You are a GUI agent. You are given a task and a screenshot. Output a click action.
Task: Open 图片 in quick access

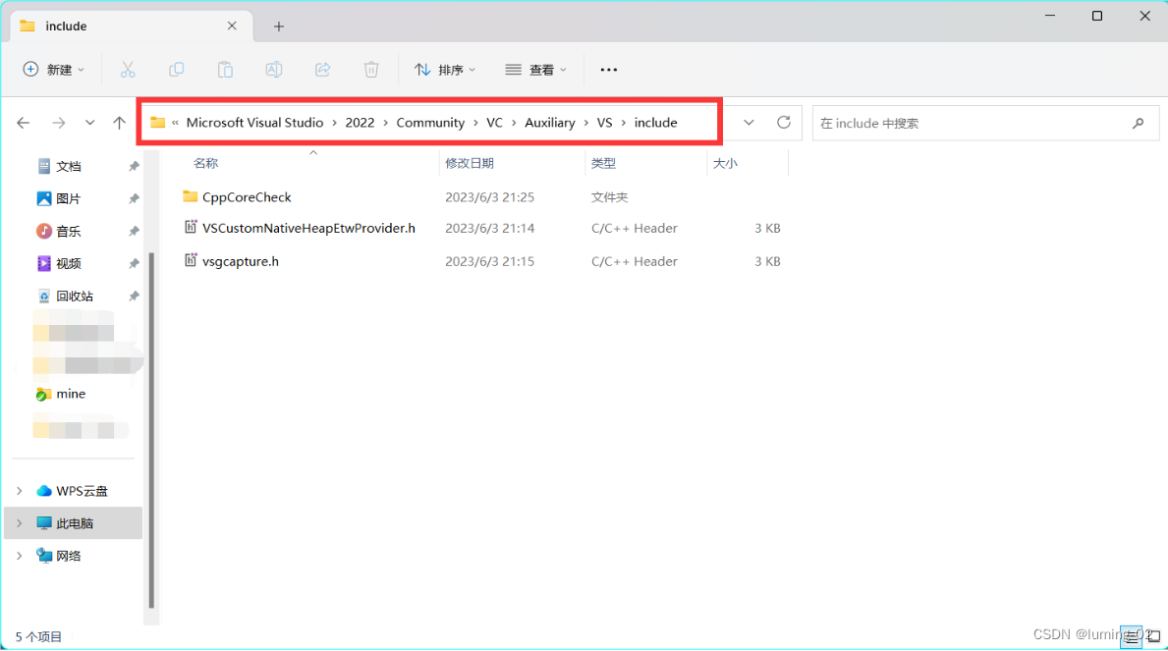[x=68, y=199]
